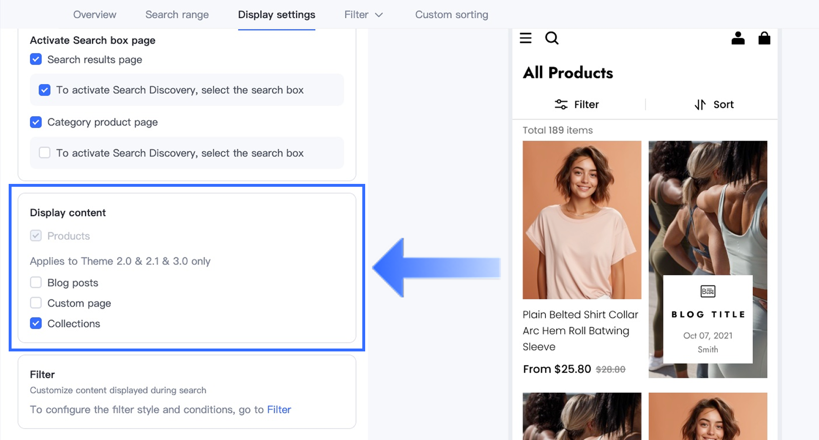The height and width of the screenshot is (440, 819).
Task: Uncheck the Category product page checkbox
Action: 36,122
